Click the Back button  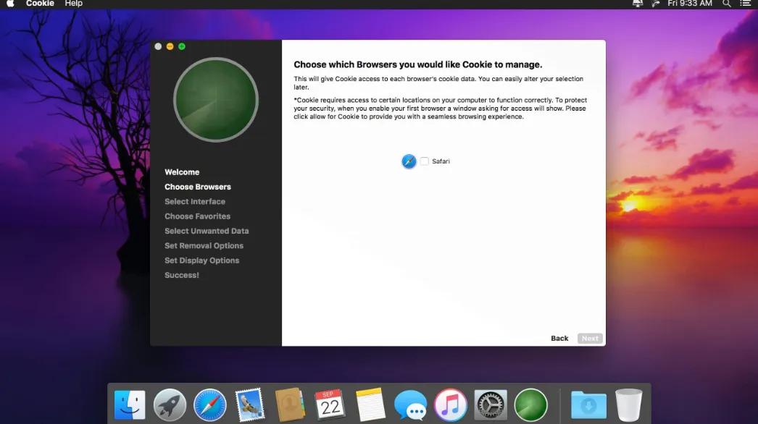click(559, 339)
